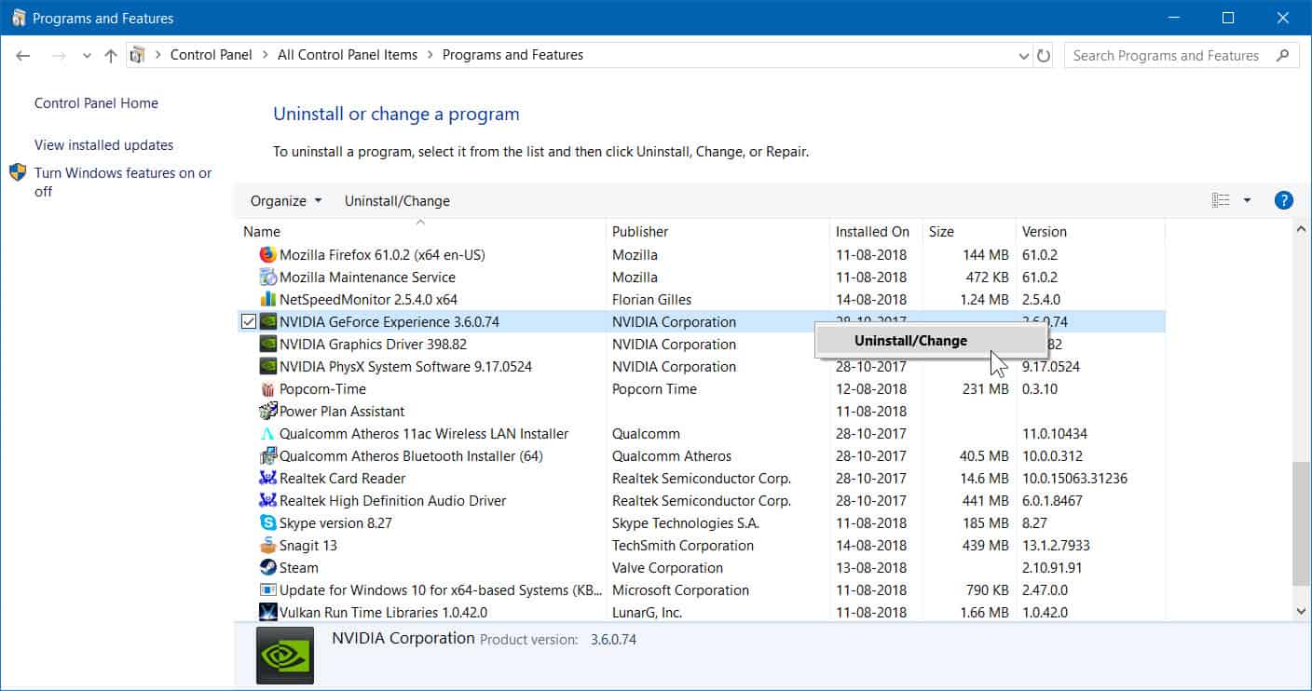Image resolution: width=1312 pixels, height=691 pixels.
Task: Open View installed updates link
Action: pyautogui.click(x=103, y=145)
